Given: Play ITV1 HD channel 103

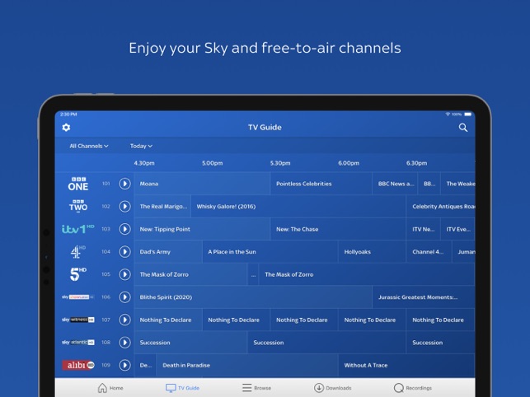Looking at the screenshot, I should click(124, 229).
